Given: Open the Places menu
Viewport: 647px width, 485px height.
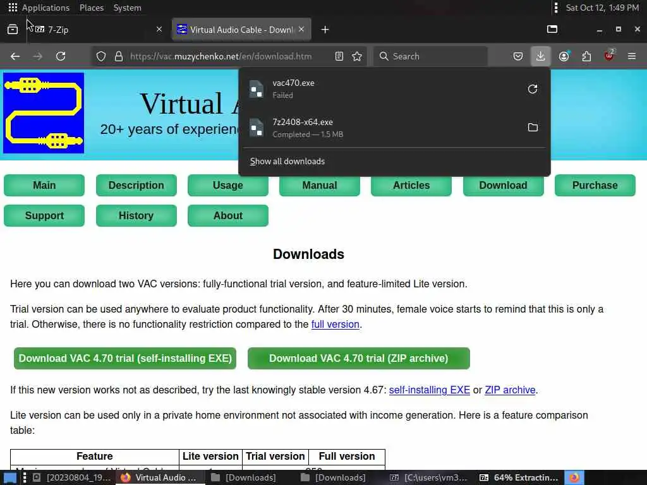Looking at the screenshot, I should 92,8.
